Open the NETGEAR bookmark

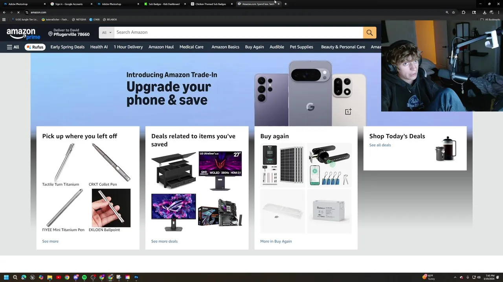[79, 19]
